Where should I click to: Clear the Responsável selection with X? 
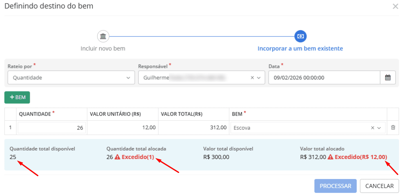point(252,77)
